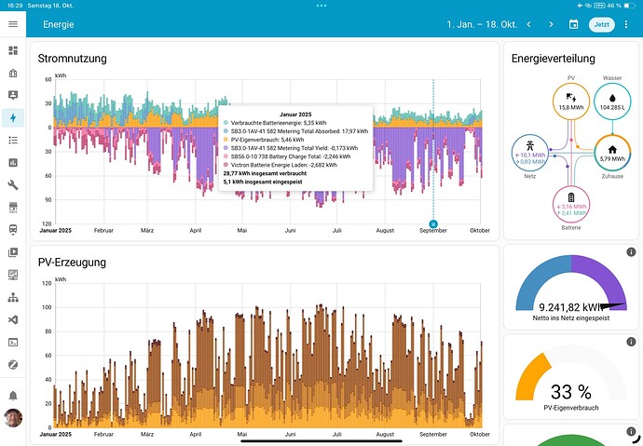Tap the iPad home indicator bar
Viewport: 643px width, 446px height.
pyautogui.click(x=321, y=441)
